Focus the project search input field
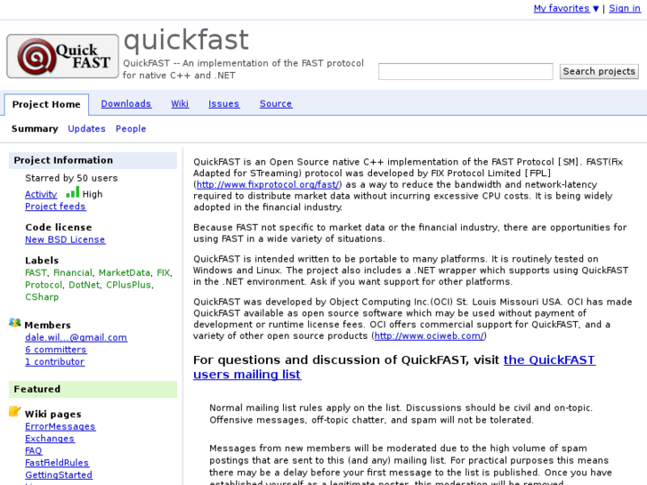The image size is (647, 485). (465, 71)
